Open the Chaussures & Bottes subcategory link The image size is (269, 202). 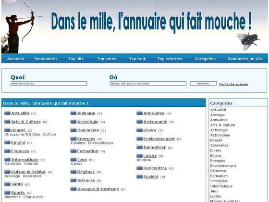coord(23,134)
